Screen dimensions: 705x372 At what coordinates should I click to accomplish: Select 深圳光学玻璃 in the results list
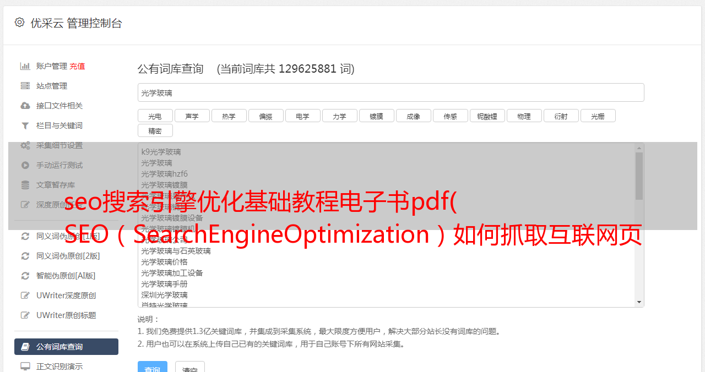coord(164,295)
